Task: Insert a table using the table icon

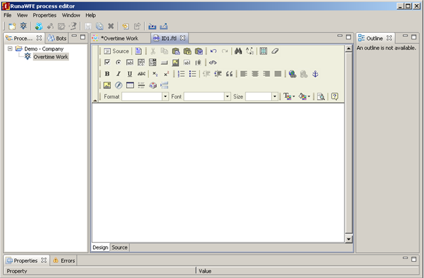Action: coord(263,51)
